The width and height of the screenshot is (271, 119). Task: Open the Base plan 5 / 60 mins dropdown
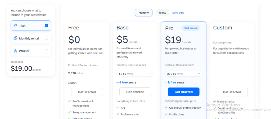click(x=135, y=74)
